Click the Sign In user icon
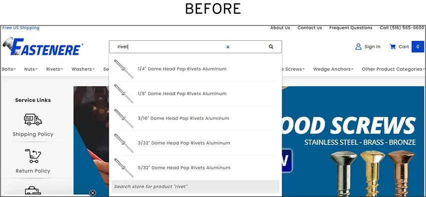 coord(358,46)
